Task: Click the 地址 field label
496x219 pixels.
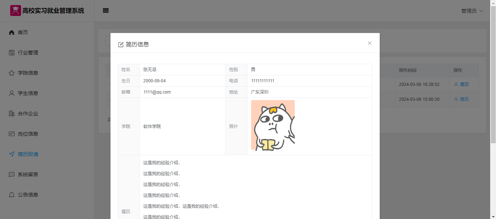Action: pos(233,92)
